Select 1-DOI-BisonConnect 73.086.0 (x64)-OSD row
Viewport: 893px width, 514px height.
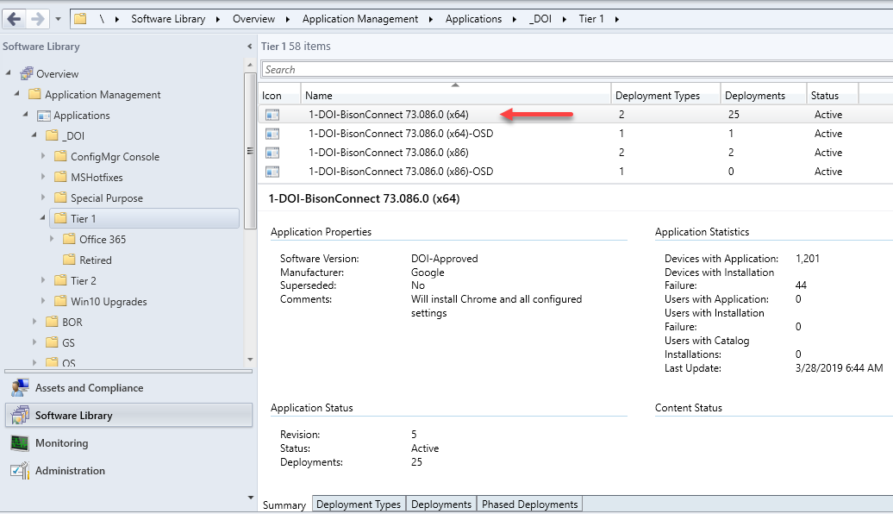coord(576,134)
